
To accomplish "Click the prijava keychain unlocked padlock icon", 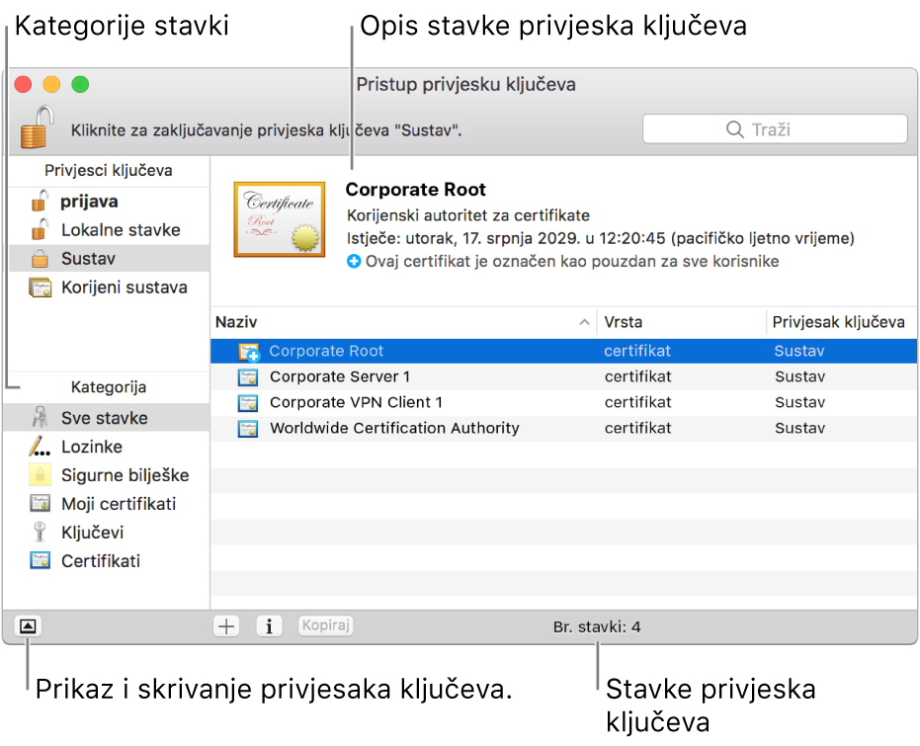I will 40,202.
